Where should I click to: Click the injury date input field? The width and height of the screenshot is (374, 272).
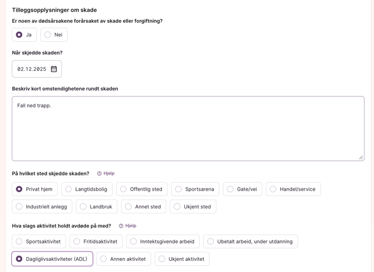click(32, 69)
